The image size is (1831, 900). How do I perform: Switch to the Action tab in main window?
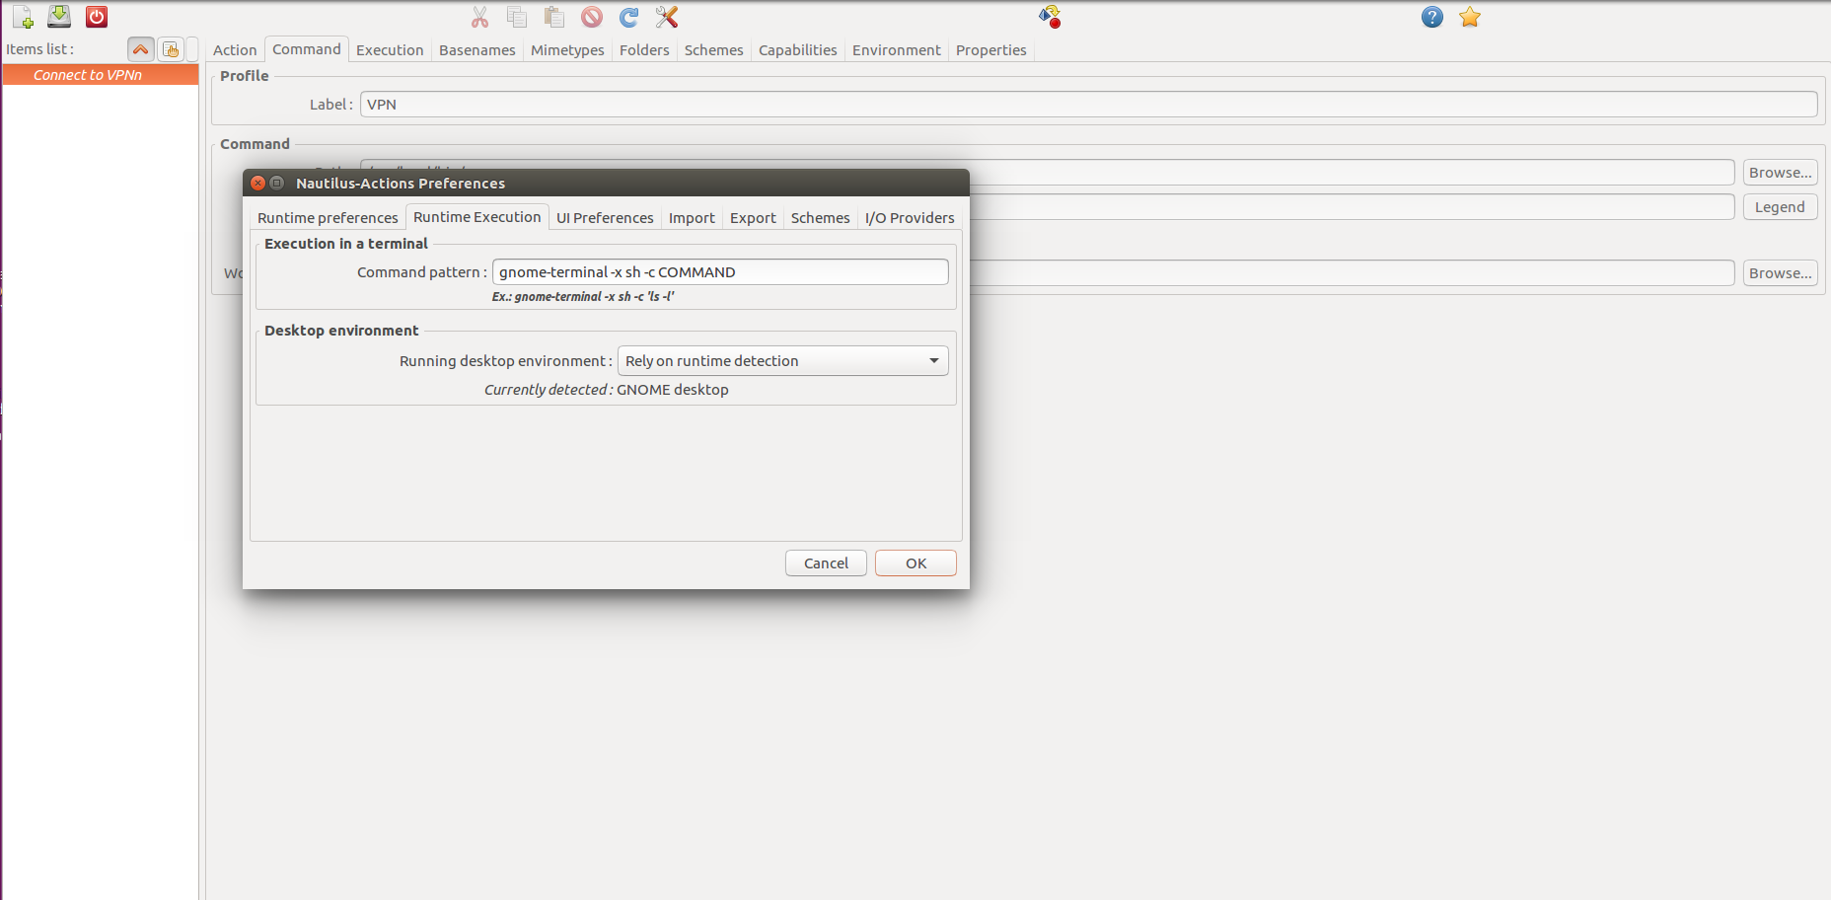[235, 50]
